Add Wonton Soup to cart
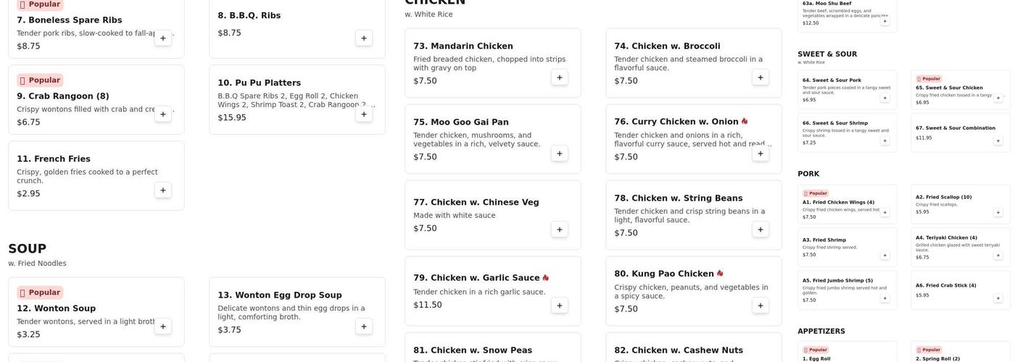1015x362 pixels. 163,327
